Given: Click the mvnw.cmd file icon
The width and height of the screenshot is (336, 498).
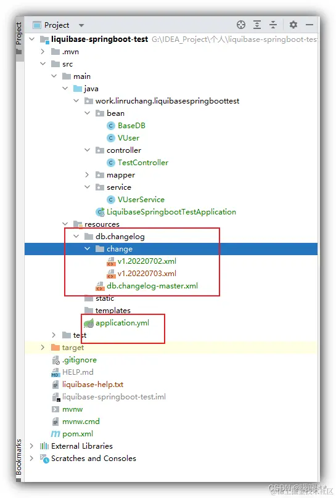Looking at the screenshot, I should point(55,422).
